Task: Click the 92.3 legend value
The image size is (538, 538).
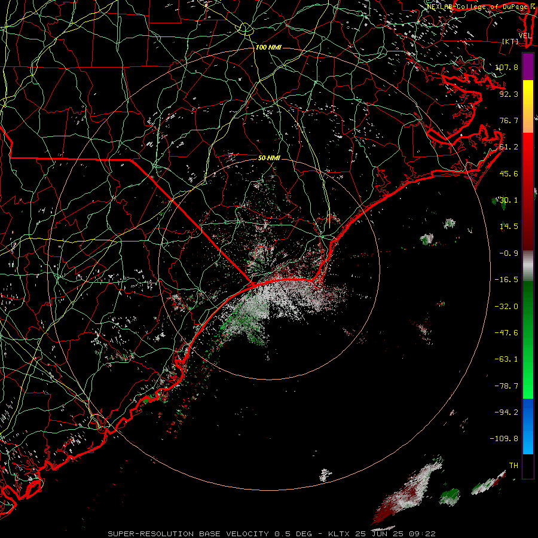Action: [x=509, y=94]
